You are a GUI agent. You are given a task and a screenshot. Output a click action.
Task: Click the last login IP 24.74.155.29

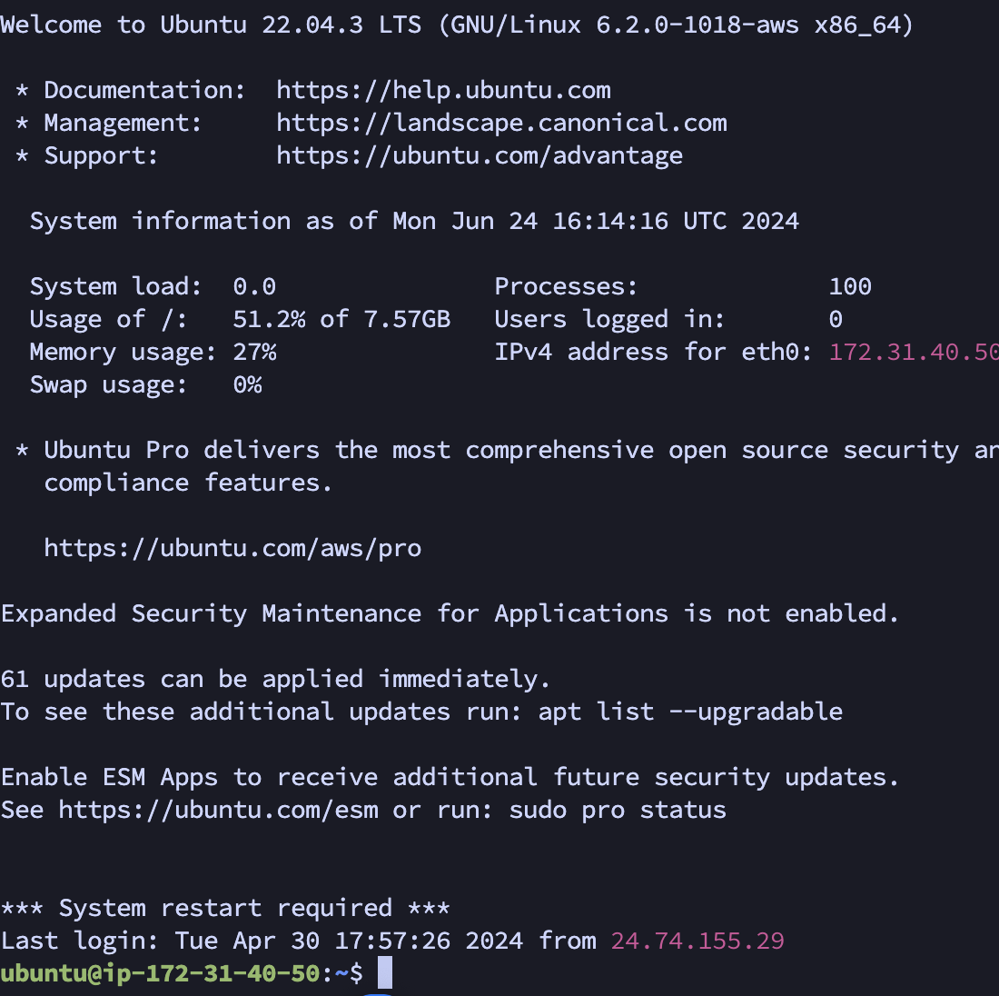click(697, 941)
